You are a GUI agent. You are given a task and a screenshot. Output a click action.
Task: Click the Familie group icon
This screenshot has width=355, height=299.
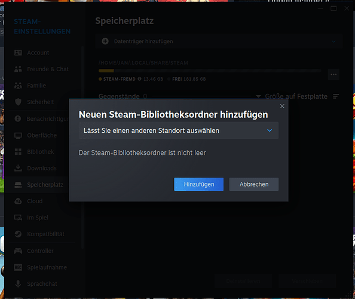(18, 86)
